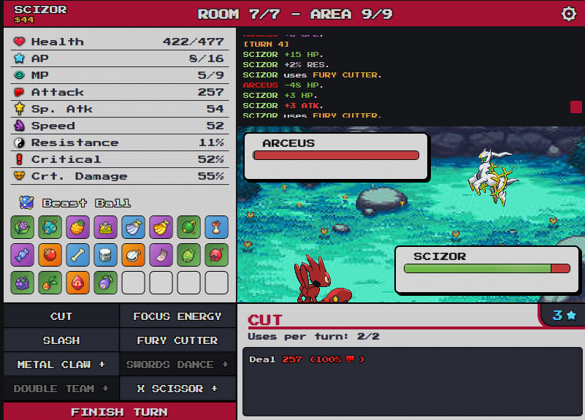
Task: Select the white banana item on blue
Action: [133, 226]
